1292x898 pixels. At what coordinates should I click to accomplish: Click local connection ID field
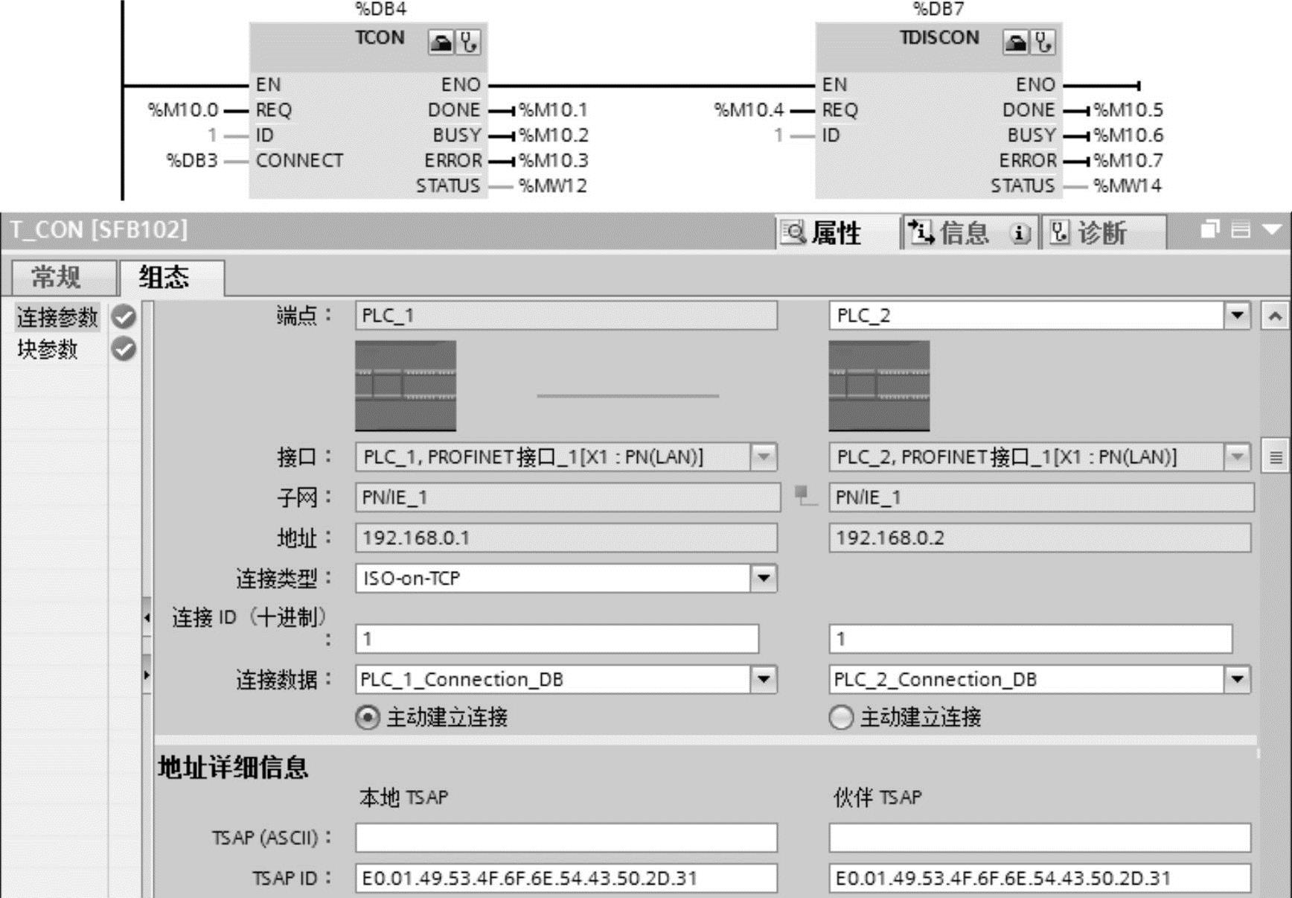pos(557,639)
